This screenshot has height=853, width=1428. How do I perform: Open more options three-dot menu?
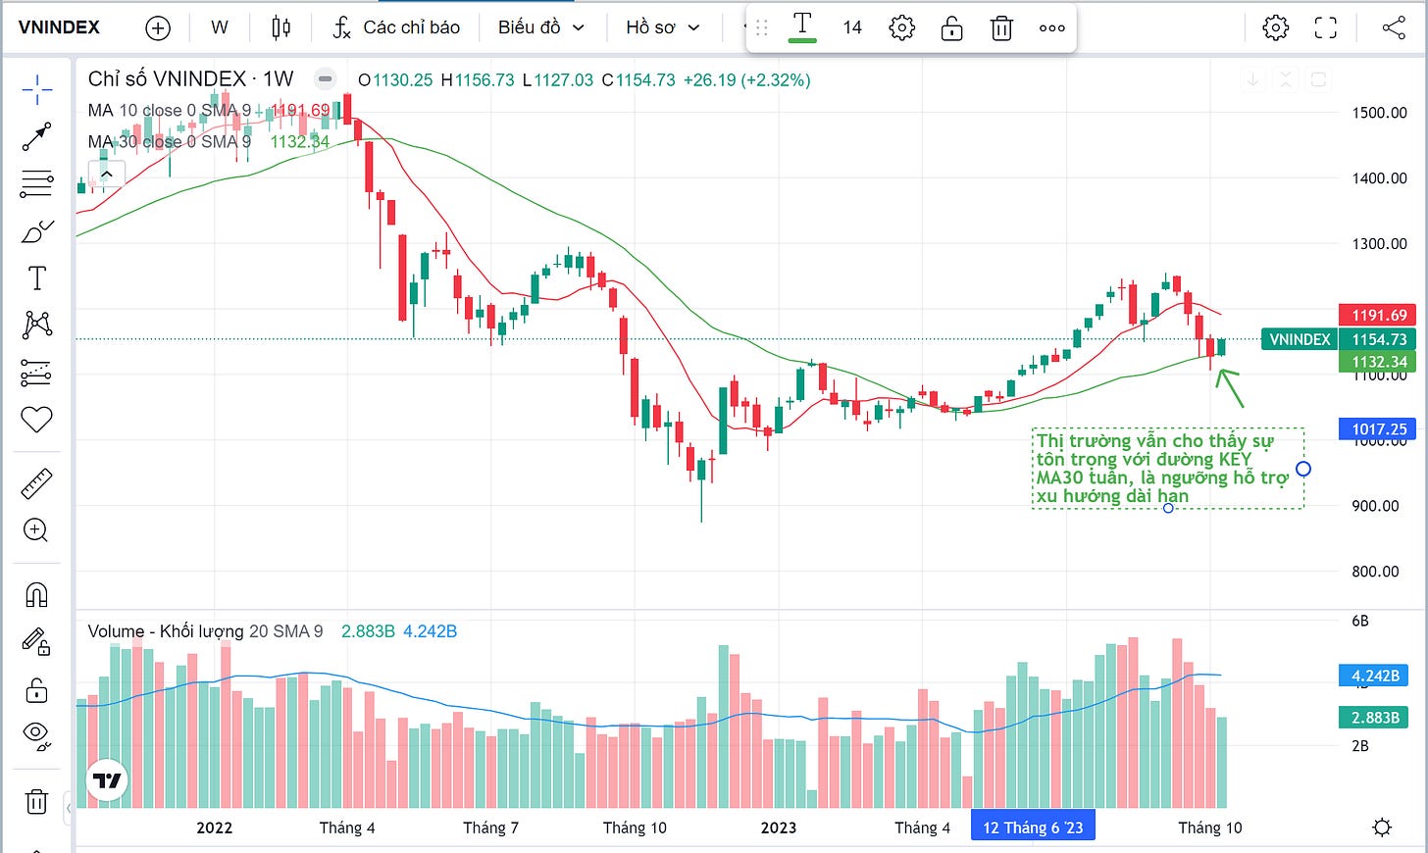click(1052, 27)
